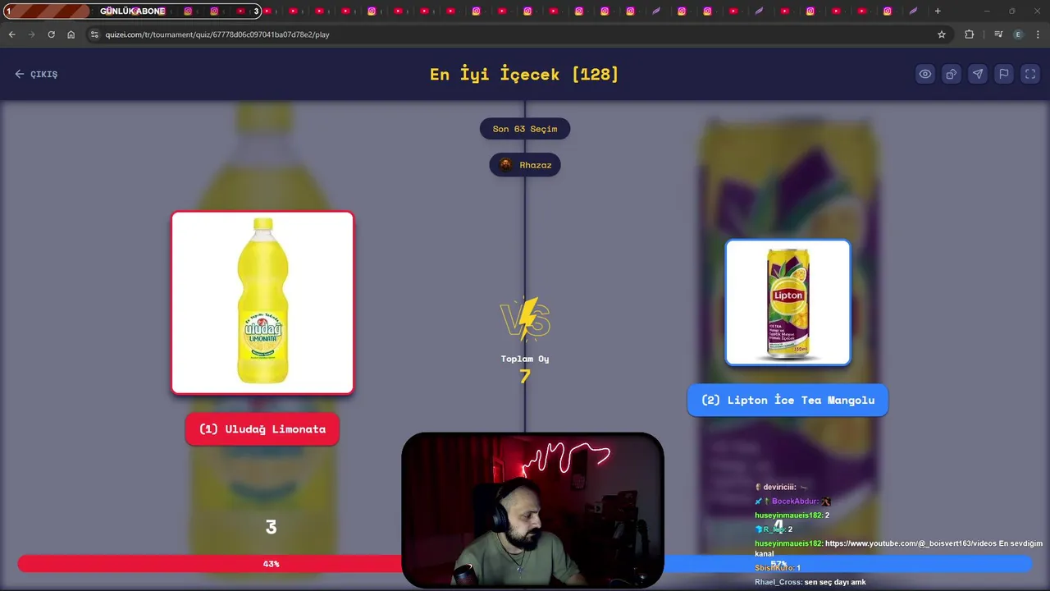Click the dice randomize icon
Viewport: 1050px width, 591px height.
[951, 74]
